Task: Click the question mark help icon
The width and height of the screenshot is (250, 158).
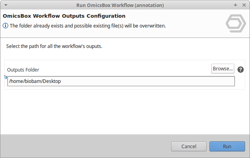Action: (241, 70)
